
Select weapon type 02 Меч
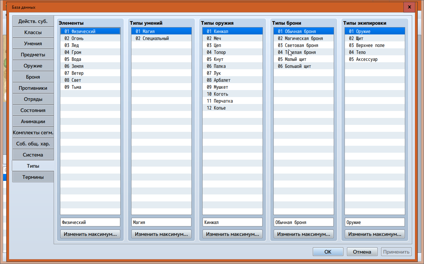click(x=233, y=38)
